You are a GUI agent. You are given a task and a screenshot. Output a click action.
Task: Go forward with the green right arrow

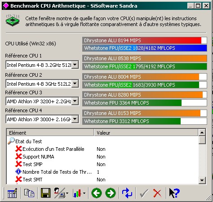pyautogui.click(x=111, y=193)
